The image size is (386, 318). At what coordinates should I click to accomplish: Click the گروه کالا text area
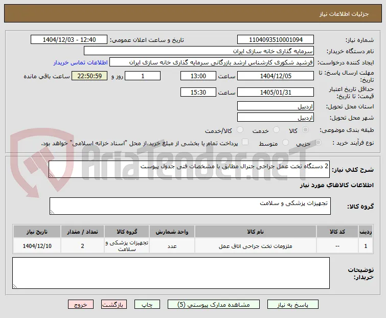point(190,206)
